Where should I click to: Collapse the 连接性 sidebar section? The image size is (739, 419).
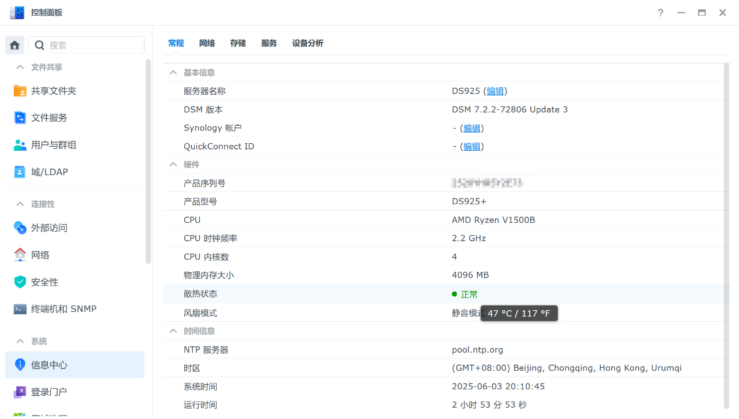pyautogui.click(x=20, y=204)
